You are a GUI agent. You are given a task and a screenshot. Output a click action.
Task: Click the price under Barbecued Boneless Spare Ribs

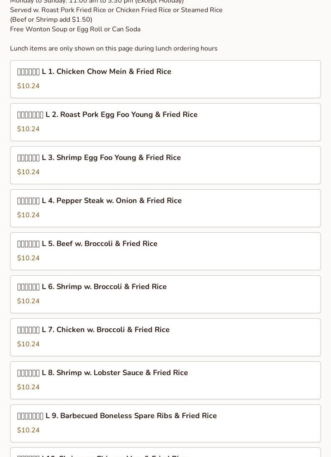pyautogui.click(x=28, y=430)
